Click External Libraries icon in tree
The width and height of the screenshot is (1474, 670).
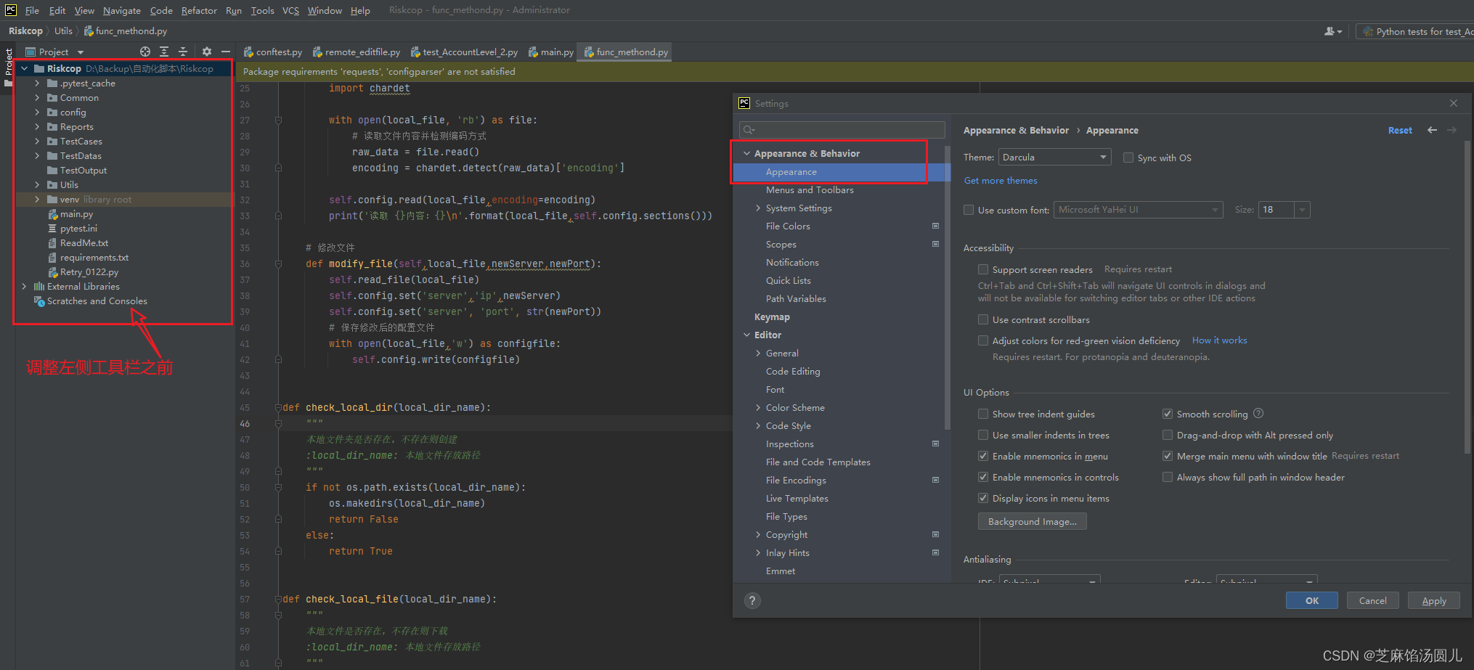[x=39, y=287]
